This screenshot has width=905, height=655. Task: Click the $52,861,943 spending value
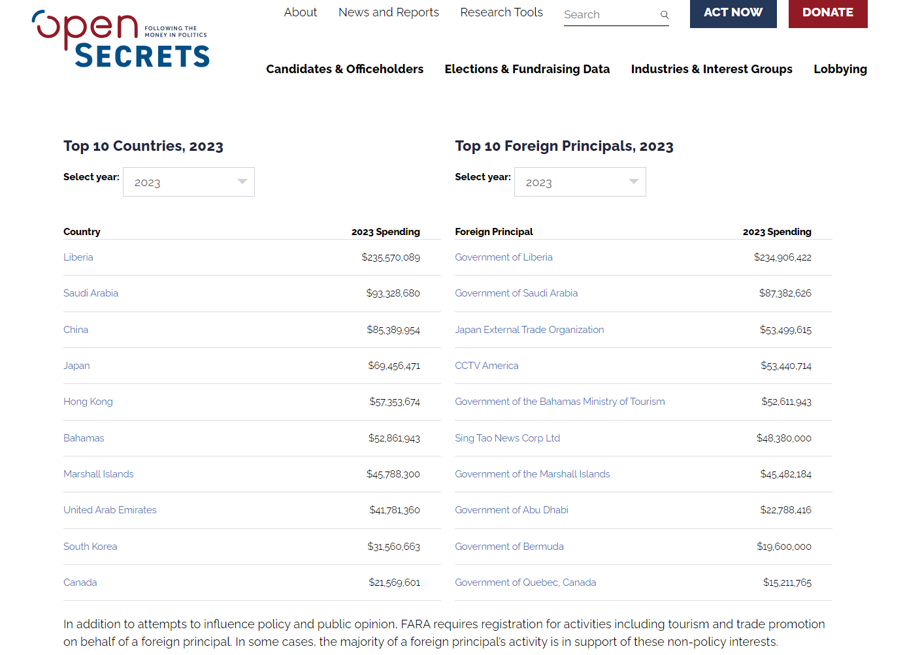pos(394,438)
